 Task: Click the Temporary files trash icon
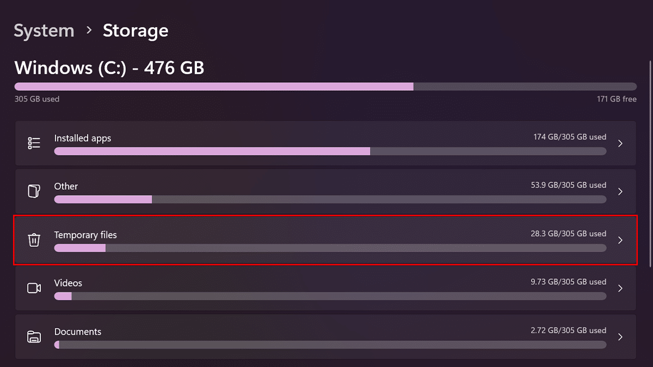click(x=34, y=240)
